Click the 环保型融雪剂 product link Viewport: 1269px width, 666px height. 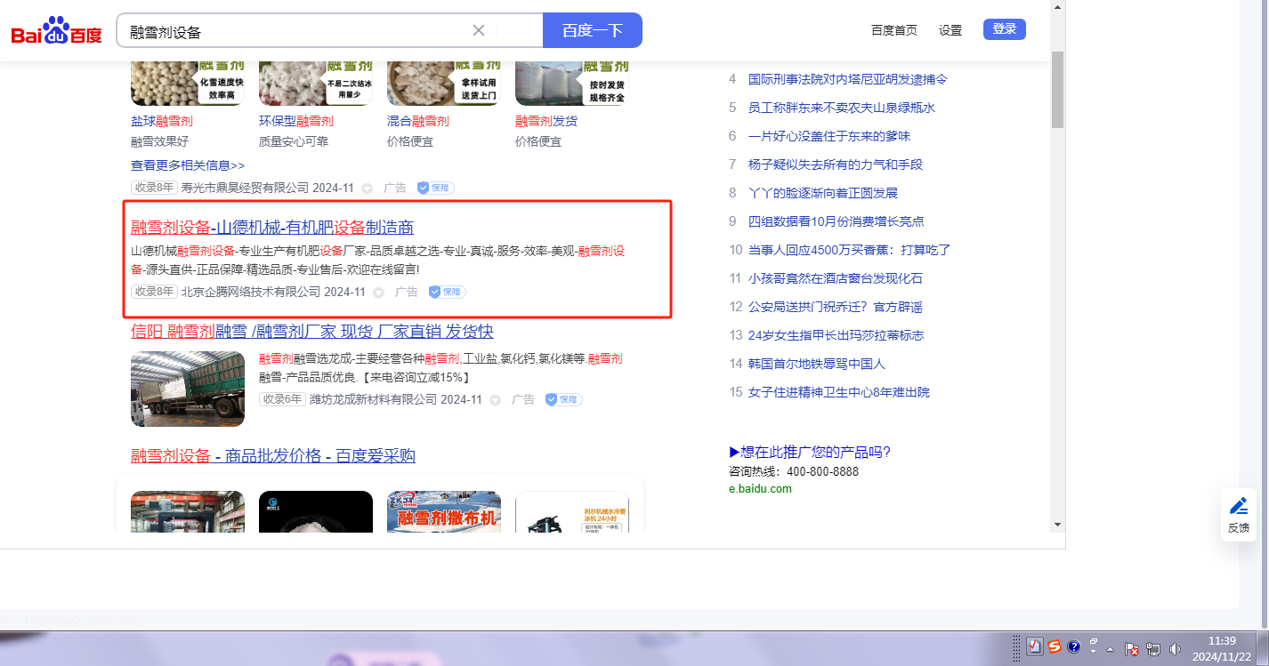[x=296, y=121]
